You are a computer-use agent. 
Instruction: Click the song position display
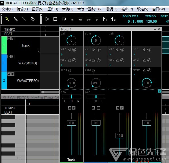(135, 21)
